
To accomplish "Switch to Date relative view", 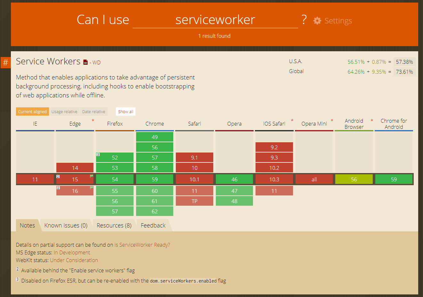I will (94, 111).
